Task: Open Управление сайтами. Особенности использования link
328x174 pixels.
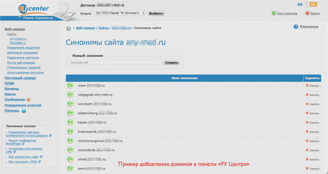Action: tap(27, 134)
